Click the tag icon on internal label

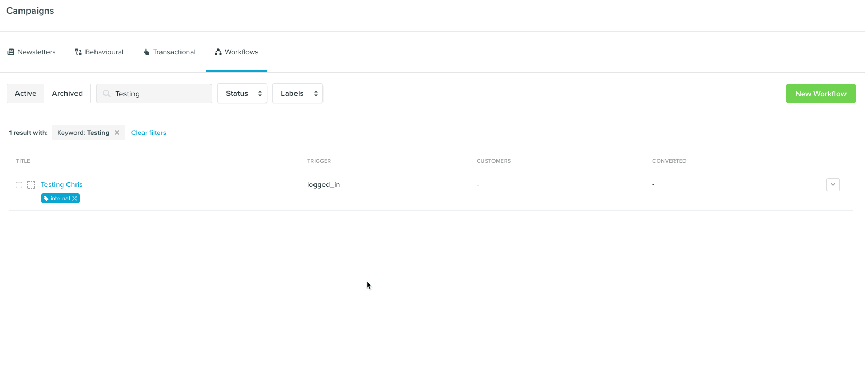pos(46,199)
